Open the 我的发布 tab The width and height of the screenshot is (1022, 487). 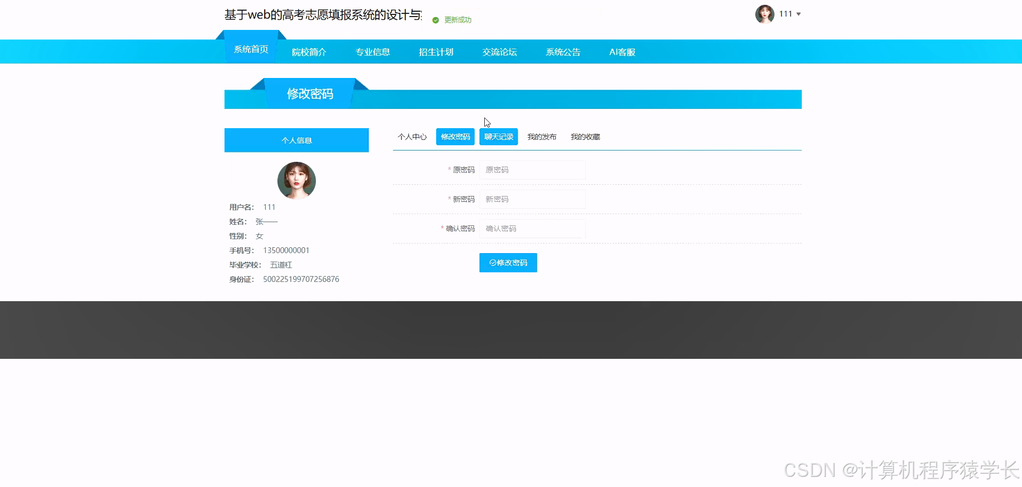542,137
